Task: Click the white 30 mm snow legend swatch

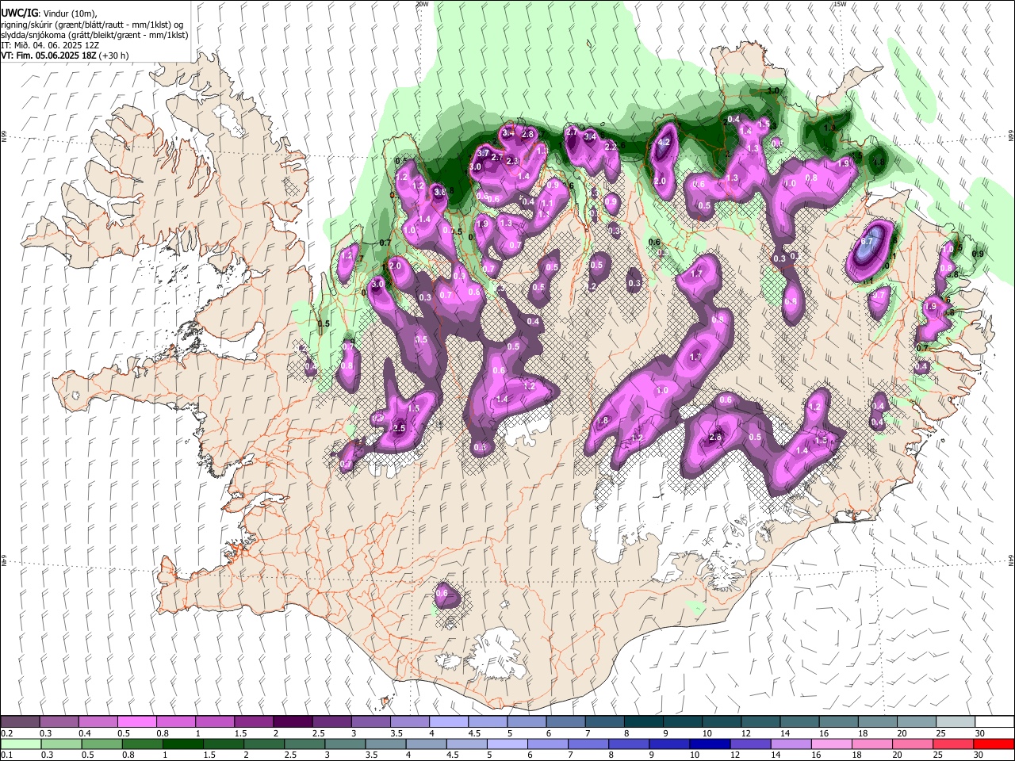Action: (x=994, y=722)
